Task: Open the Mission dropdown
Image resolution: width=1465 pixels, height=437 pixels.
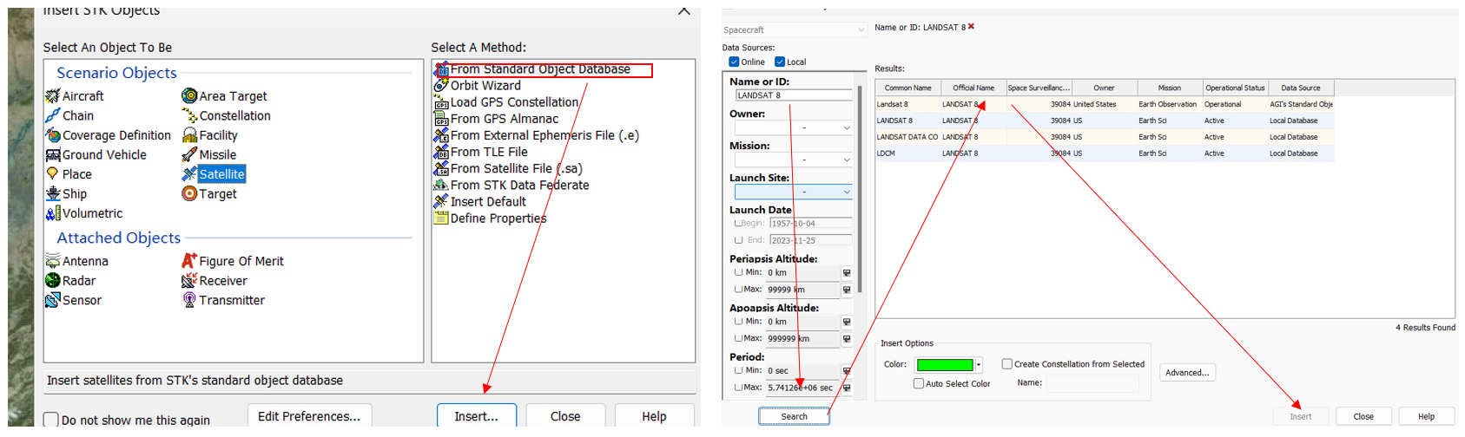Action: (x=794, y=160)
